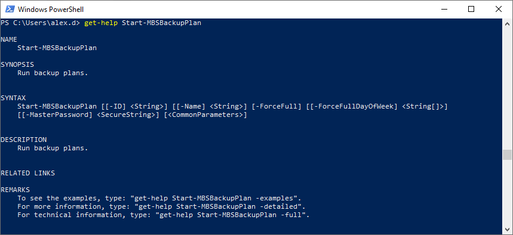Close the Windows PowerShell window
The image size is (513, 235).
point(498,10)
